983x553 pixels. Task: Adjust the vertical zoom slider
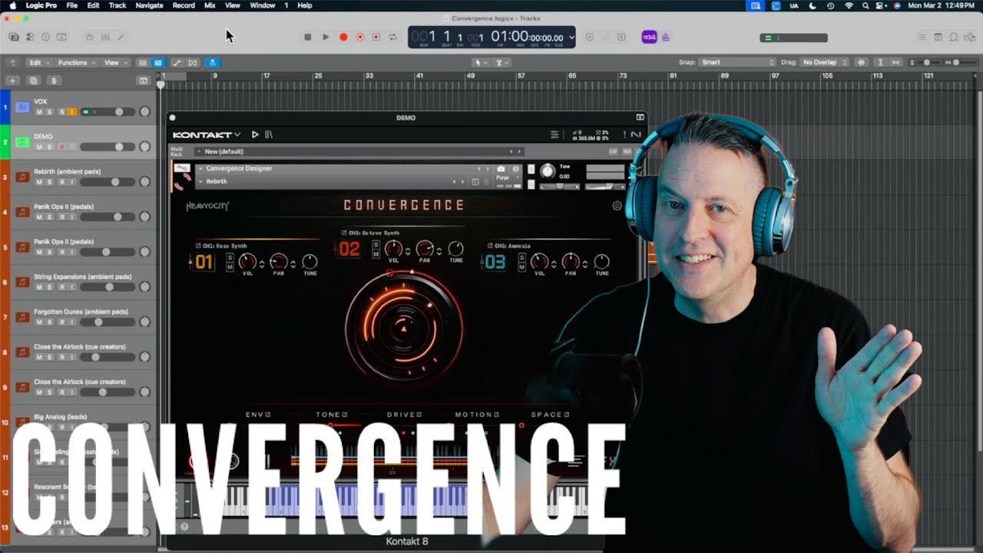click(927, 62)
